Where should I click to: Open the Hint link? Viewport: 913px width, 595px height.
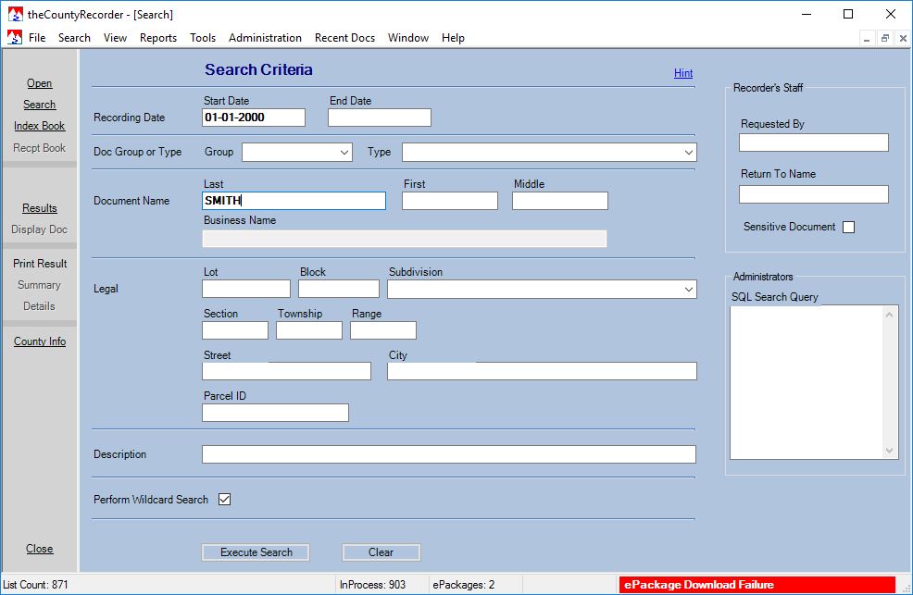click(x=683, y=73)
